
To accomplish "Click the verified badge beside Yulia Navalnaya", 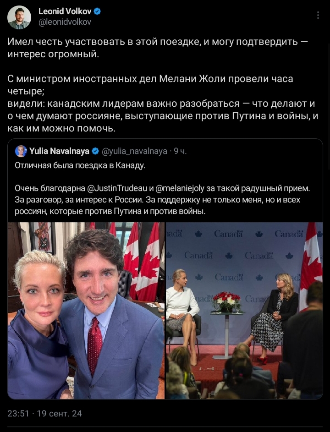I will coord(95,151).
